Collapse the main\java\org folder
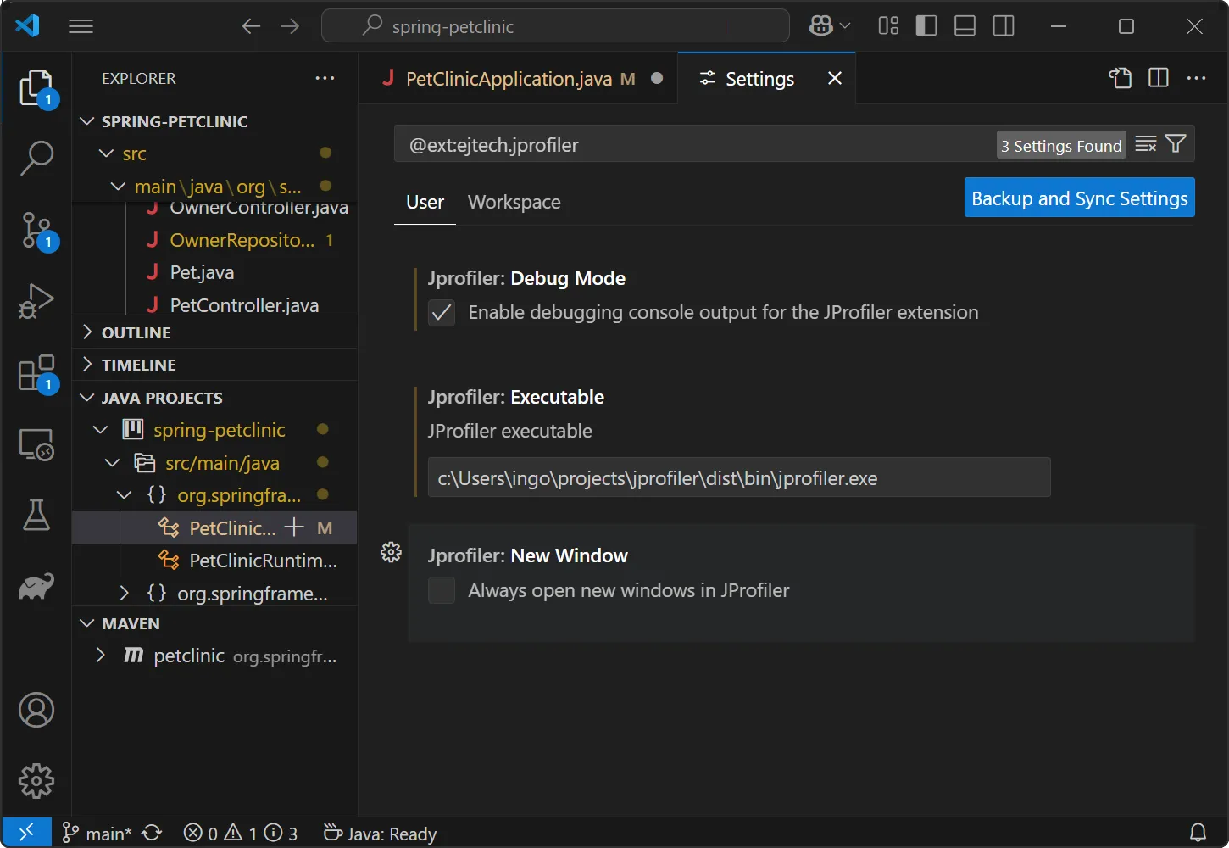 214,187
